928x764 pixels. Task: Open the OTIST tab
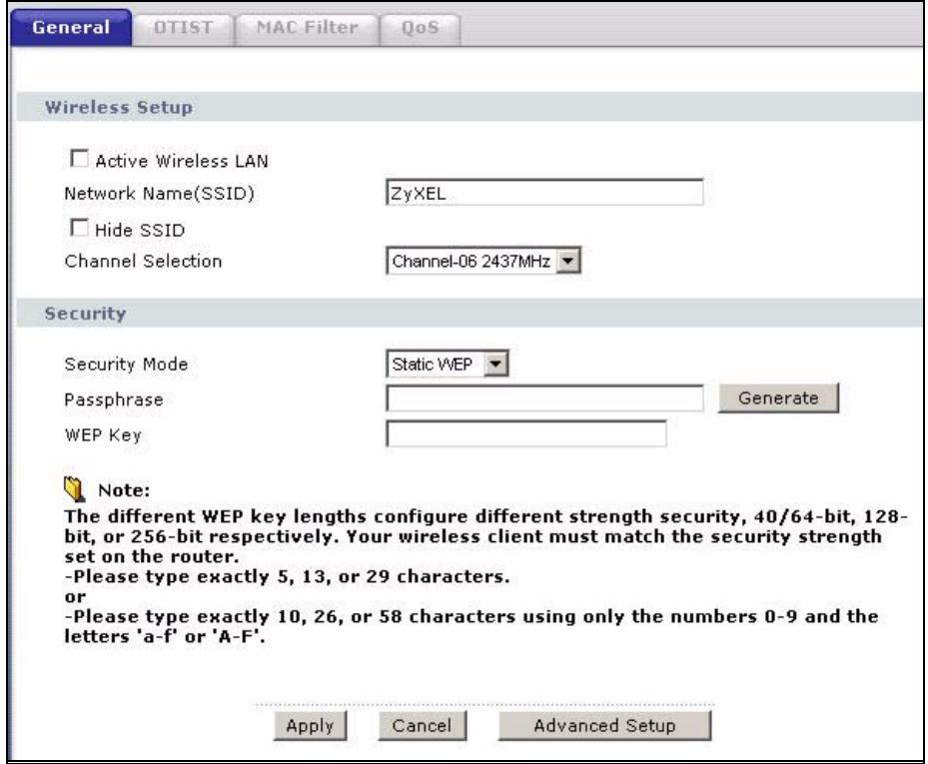click(x=183, y=28)
